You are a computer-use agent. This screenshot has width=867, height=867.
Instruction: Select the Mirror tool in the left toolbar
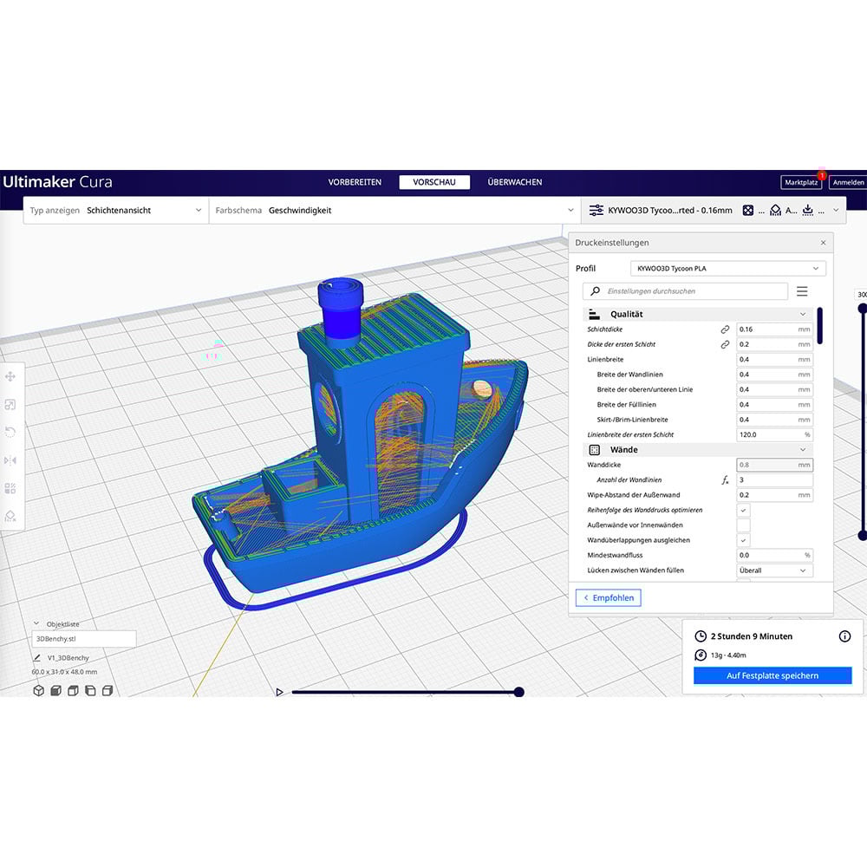tap(10, 460)
